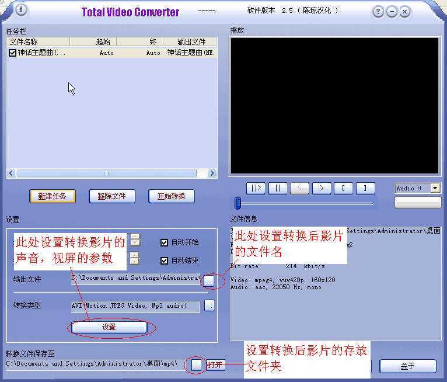Viewport: 447px width, 382px height.
Task: Click the 关于 button
Action: (x=408, y=366)
